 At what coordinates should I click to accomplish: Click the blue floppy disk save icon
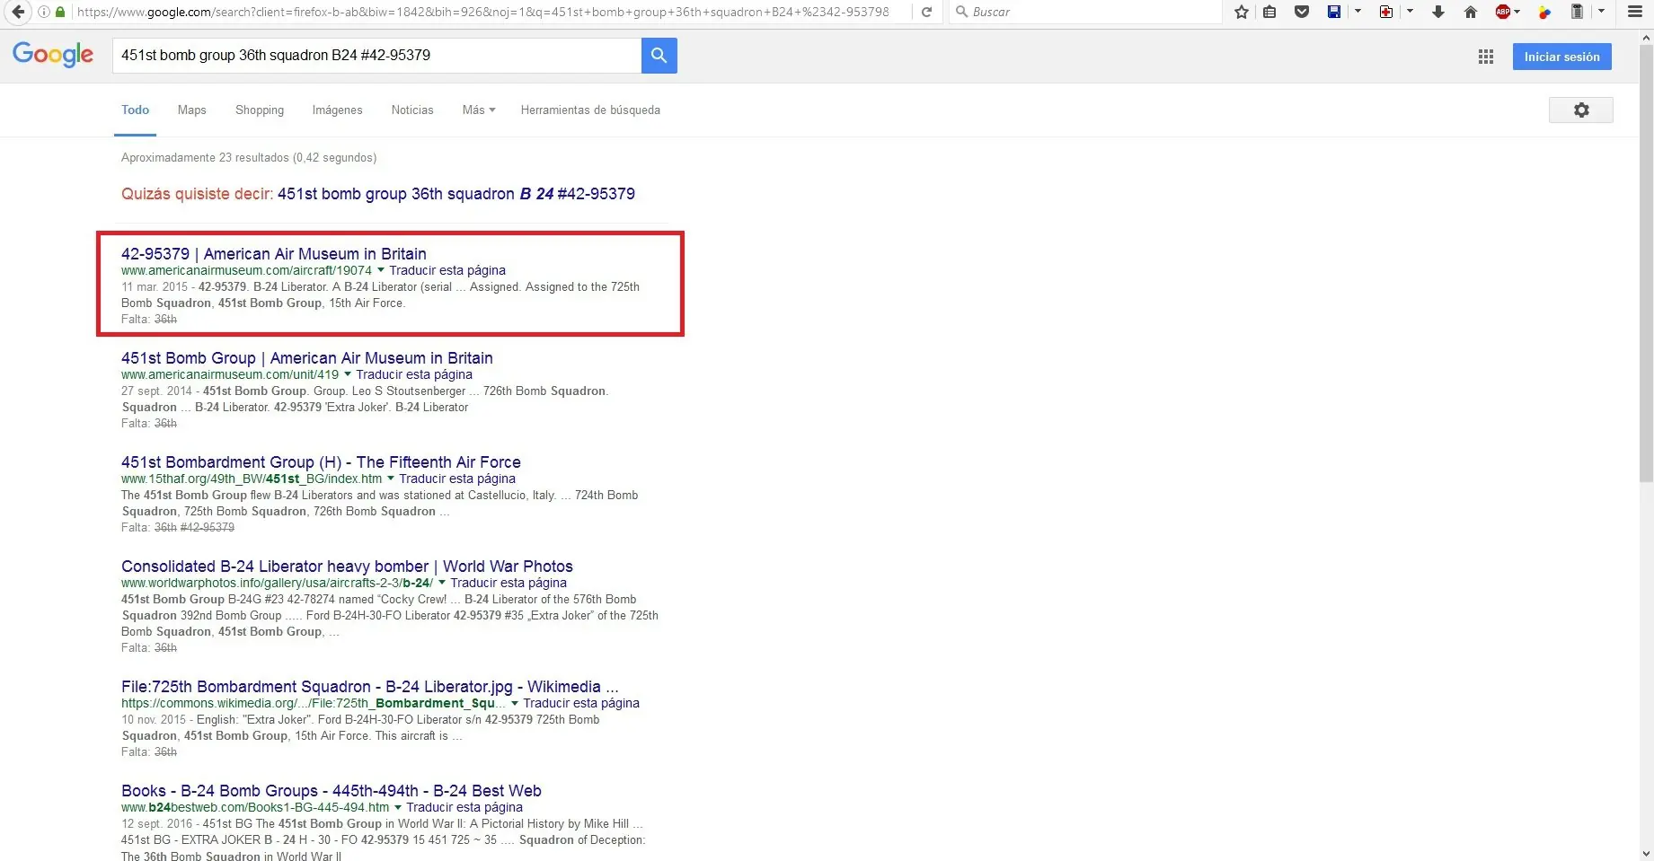click(x=1334, y=12)
